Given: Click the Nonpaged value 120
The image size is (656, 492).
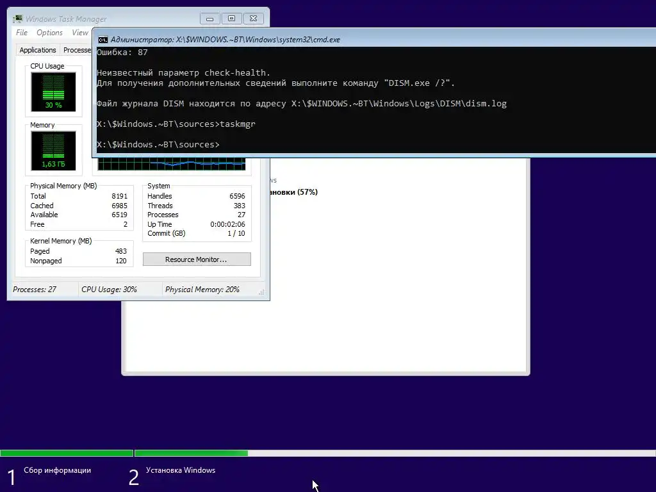Looking at the screenshot, I should (121, 261).
